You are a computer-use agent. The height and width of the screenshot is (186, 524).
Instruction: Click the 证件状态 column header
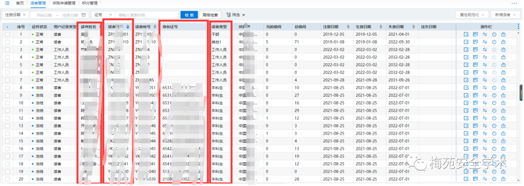coord(39,27)
